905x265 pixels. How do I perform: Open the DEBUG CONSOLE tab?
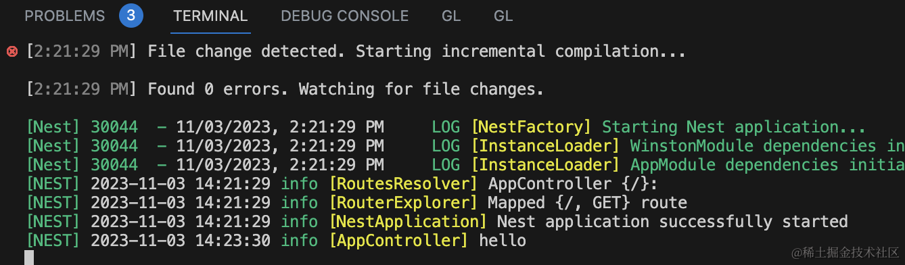pyautogui.click(x=344, y=16)
